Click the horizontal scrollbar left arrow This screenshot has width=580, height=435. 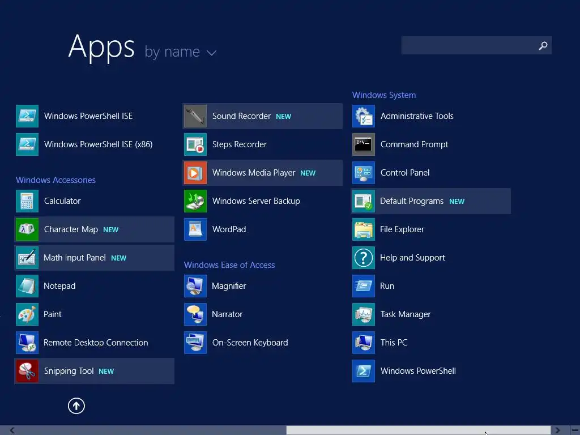pos(12,430)
